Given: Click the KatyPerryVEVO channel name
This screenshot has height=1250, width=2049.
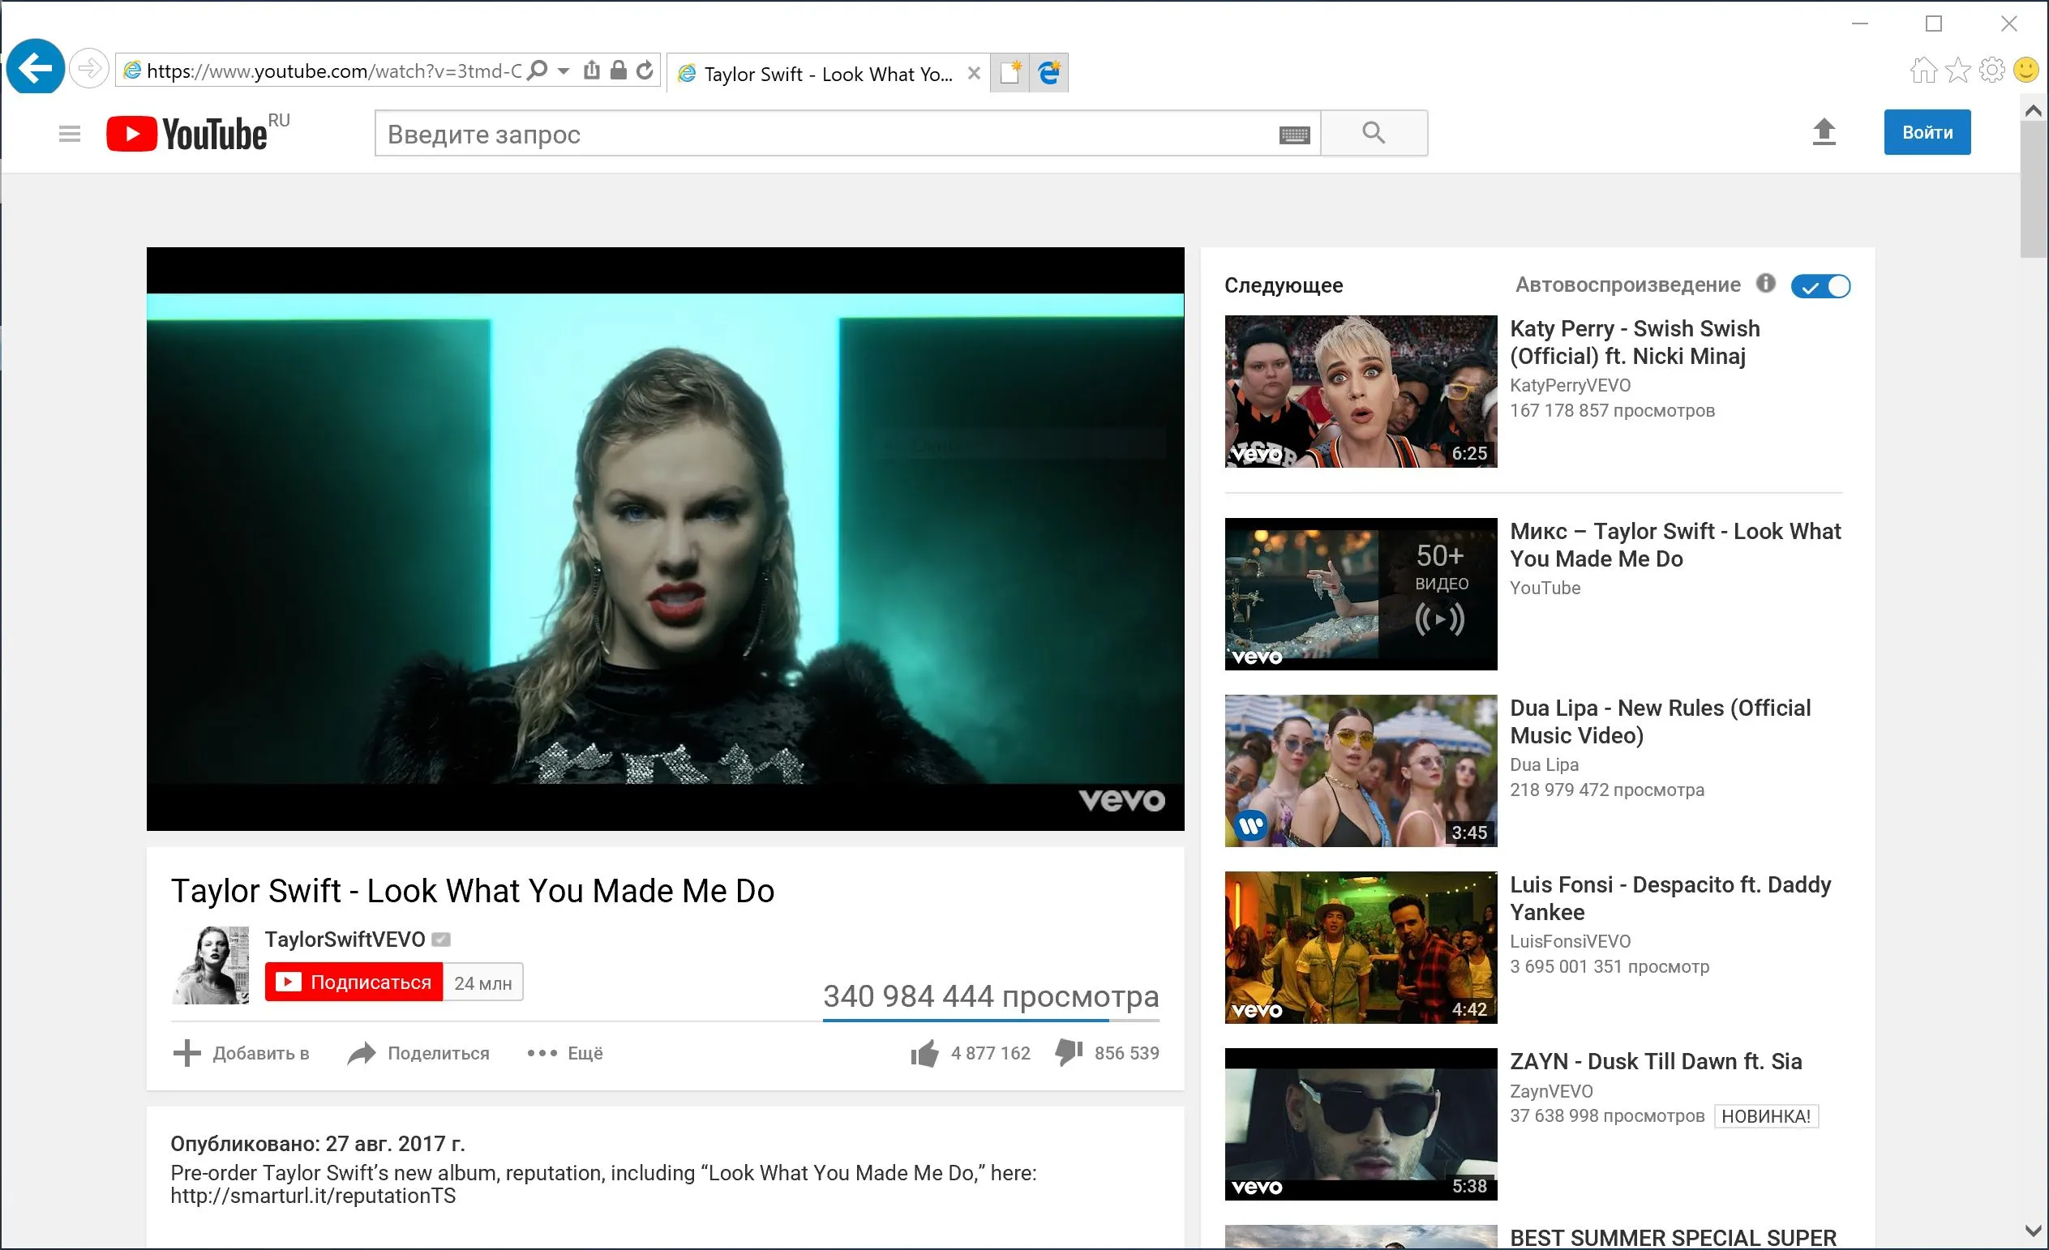Looking at the screenshot, I should coord(1571,385).
